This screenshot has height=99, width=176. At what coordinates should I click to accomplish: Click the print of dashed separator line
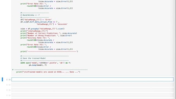pos(49,51)
